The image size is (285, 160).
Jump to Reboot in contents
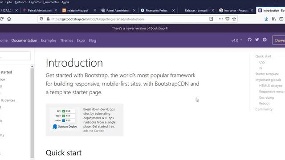[x=264, y=103]
